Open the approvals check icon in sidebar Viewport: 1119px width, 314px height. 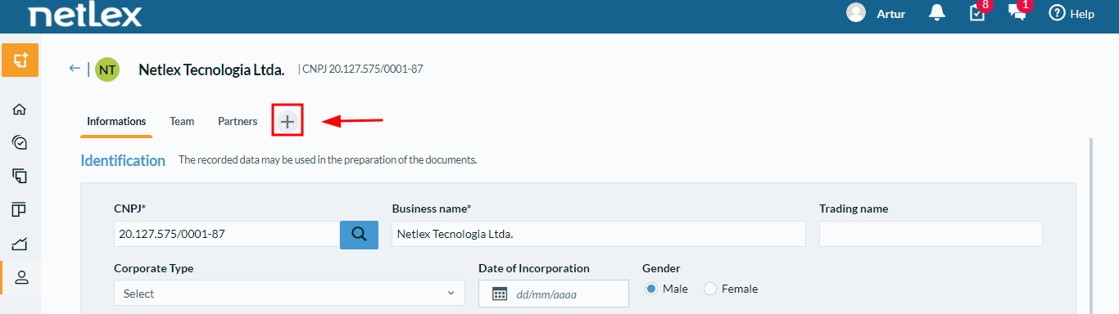tap(20, 142)
